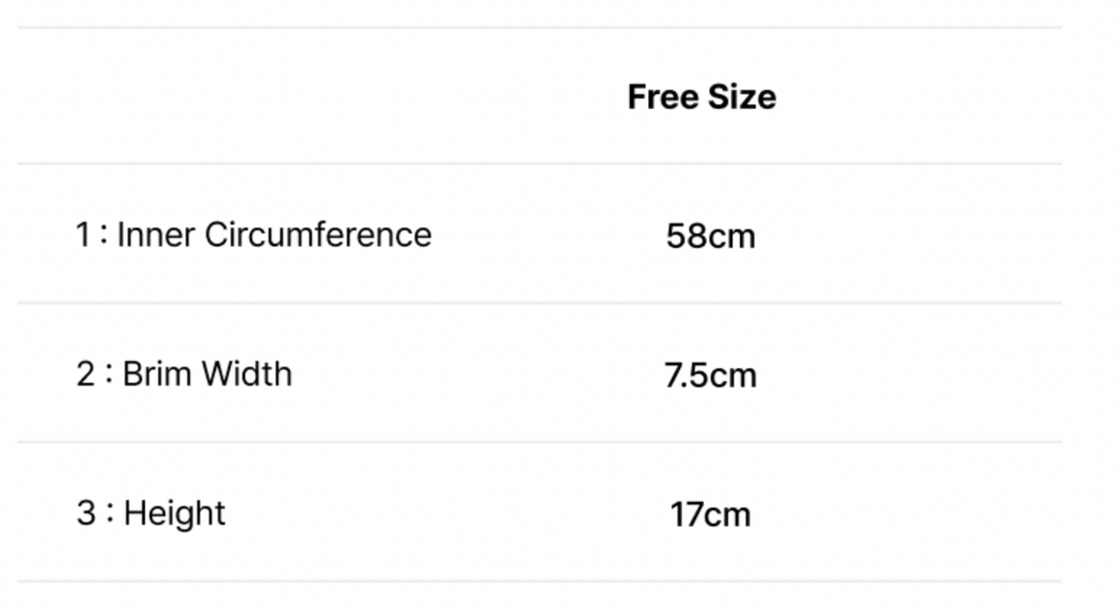Click the row number 1

click(84, 235)
